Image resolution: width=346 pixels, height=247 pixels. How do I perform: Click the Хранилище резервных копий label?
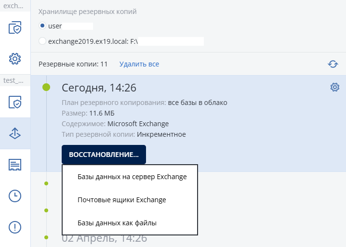(x=87, y=12)
